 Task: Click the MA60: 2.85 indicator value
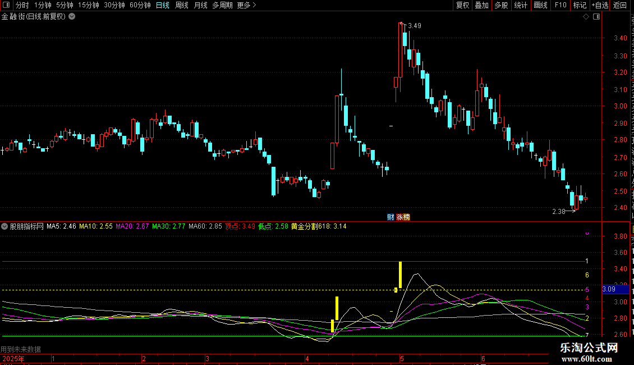point(205,226)
